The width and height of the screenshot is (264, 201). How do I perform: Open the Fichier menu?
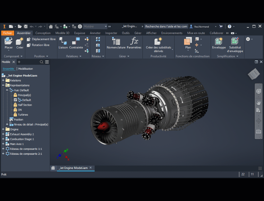(8, 33)
